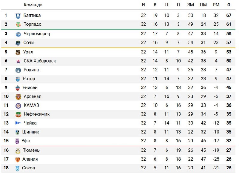This screenshot has width=239, height=175.
Task: Click the РМ goal difference header
Action: [216, 5]
